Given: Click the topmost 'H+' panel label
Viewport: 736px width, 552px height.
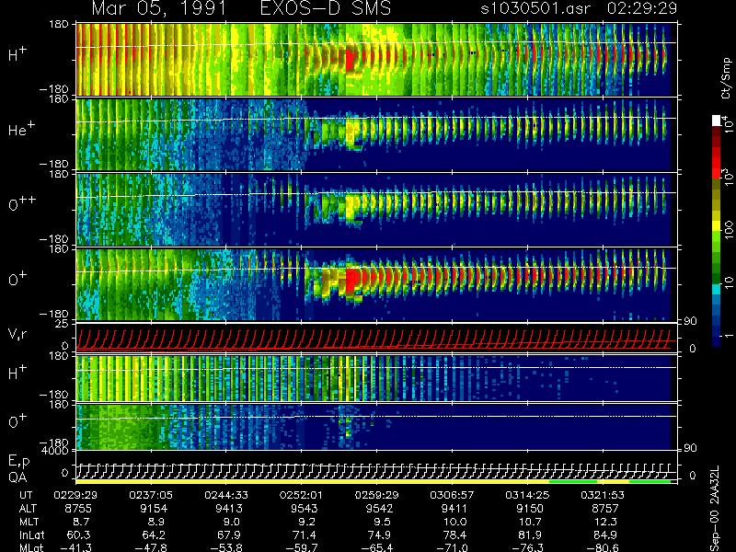Looking at the screenshot, I should pos(17,55).
